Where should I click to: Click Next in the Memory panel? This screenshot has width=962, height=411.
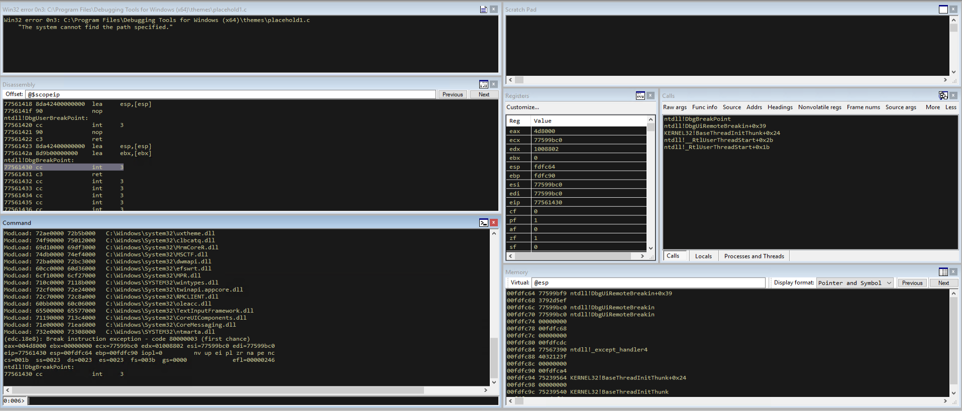(943, 283)
